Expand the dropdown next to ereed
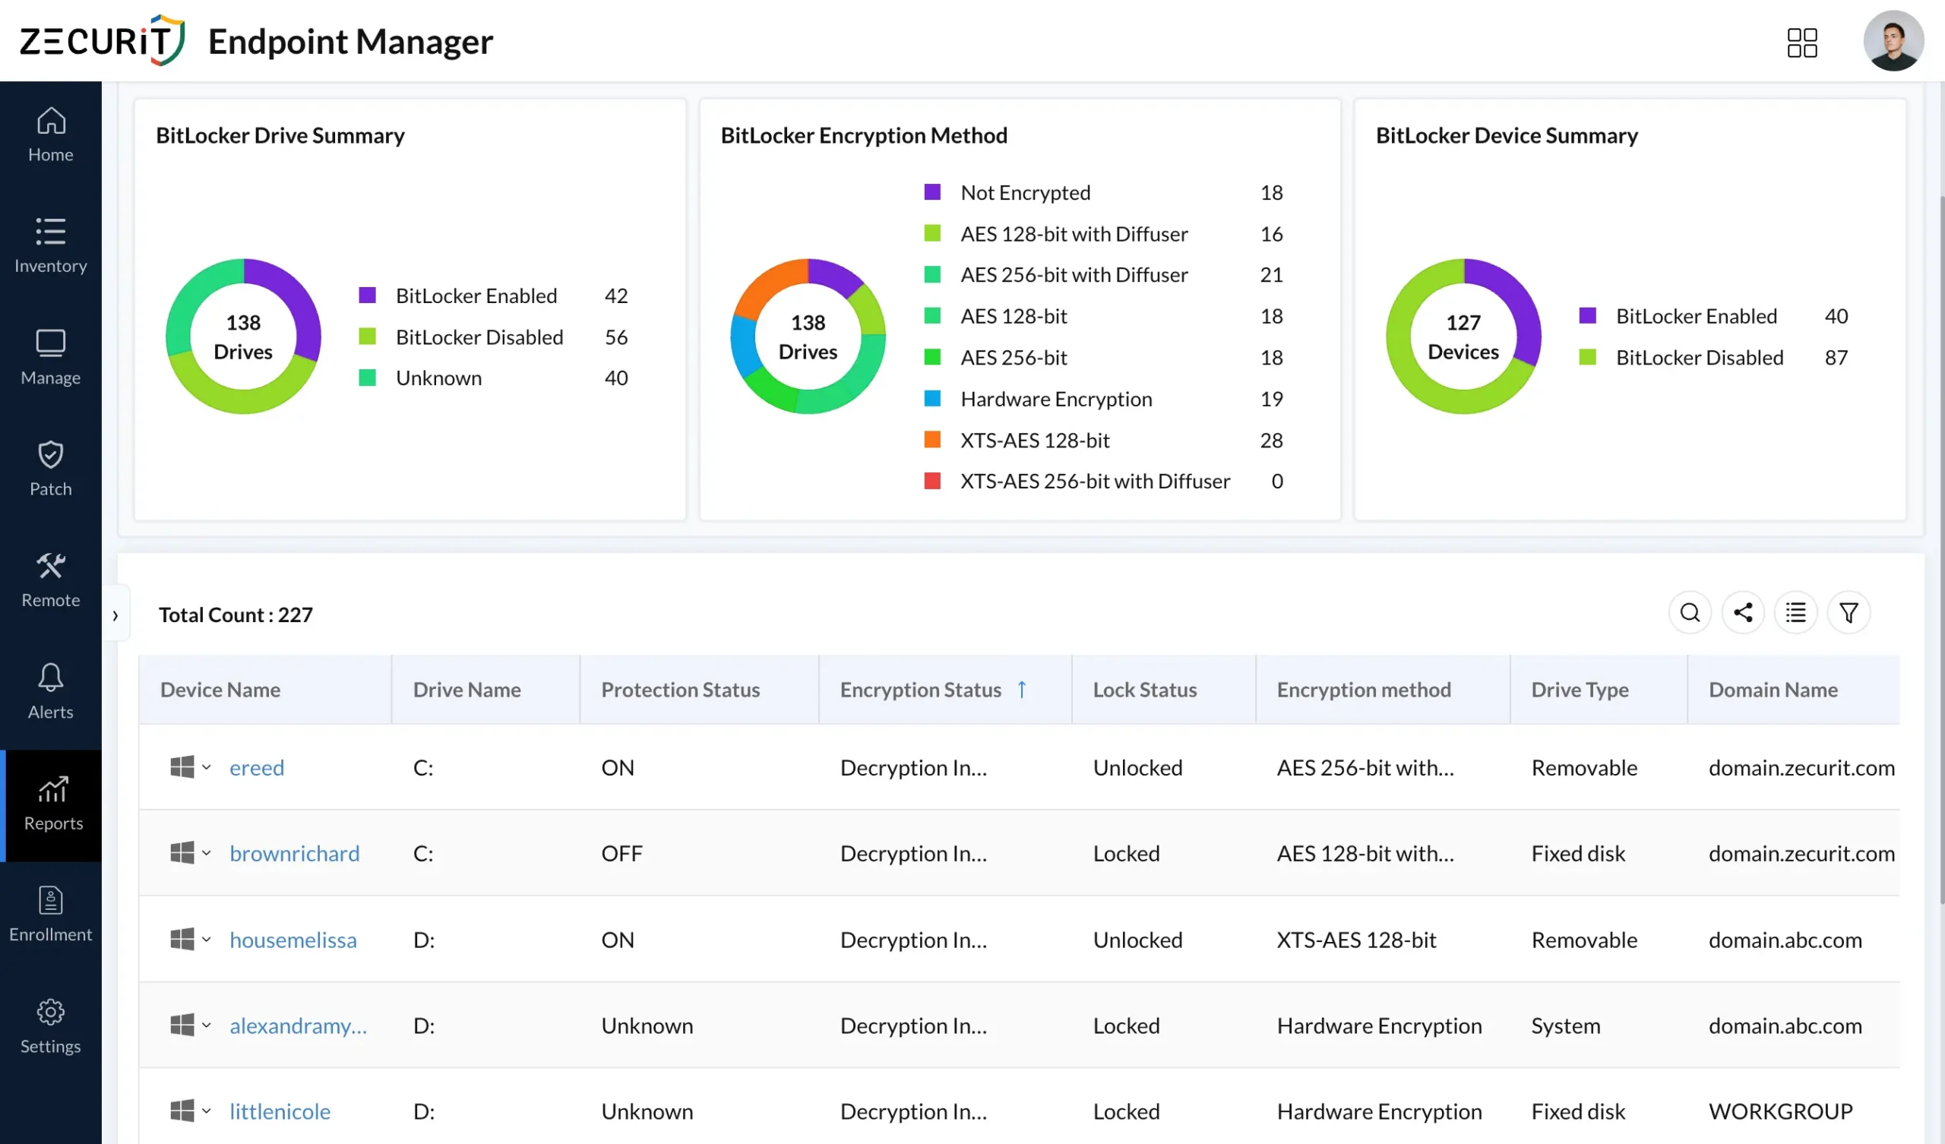 206,767
